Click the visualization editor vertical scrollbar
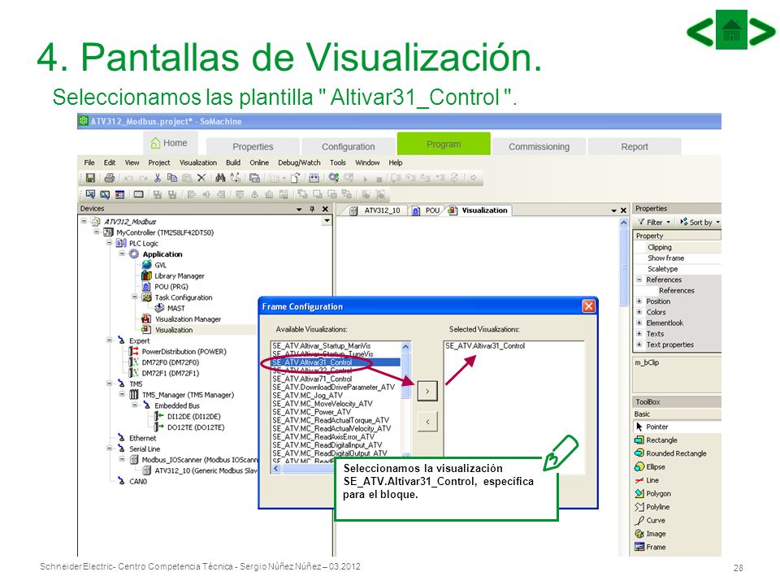 click(624, 269)
